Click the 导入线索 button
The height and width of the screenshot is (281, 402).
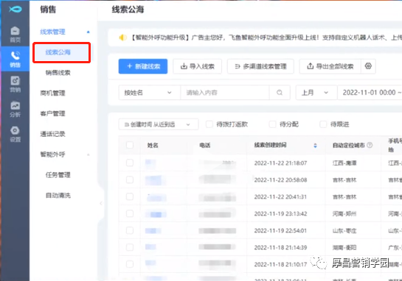(x=198, y=66)
